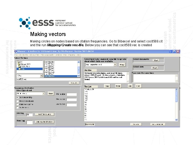
Task: Click The List scroll-down arrow
Action: click(176, 120)
